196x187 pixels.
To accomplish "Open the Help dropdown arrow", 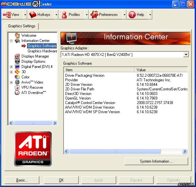I will click(x=150, y=15).
